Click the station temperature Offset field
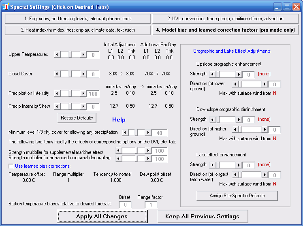 125,205
